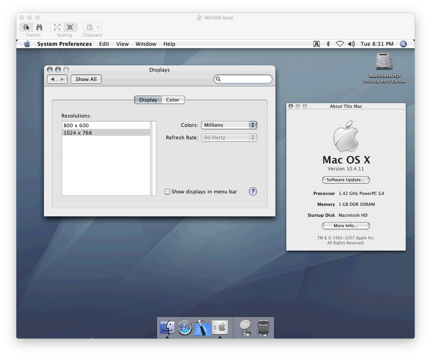
Task: Click More Info in About This Mac
Action: 346,226
